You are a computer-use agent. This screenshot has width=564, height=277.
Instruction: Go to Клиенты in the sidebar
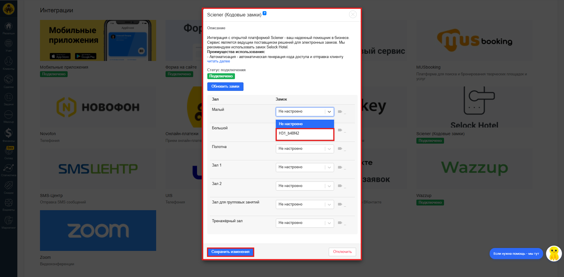click(x=9, y=64)
